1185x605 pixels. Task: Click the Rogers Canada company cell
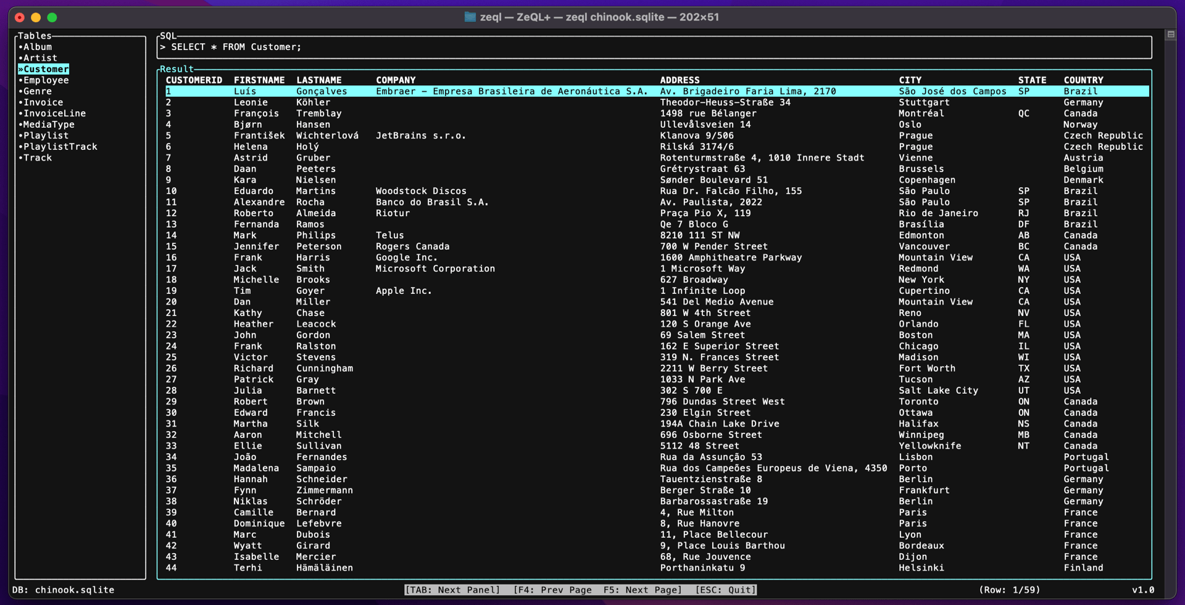pos(412,247)
